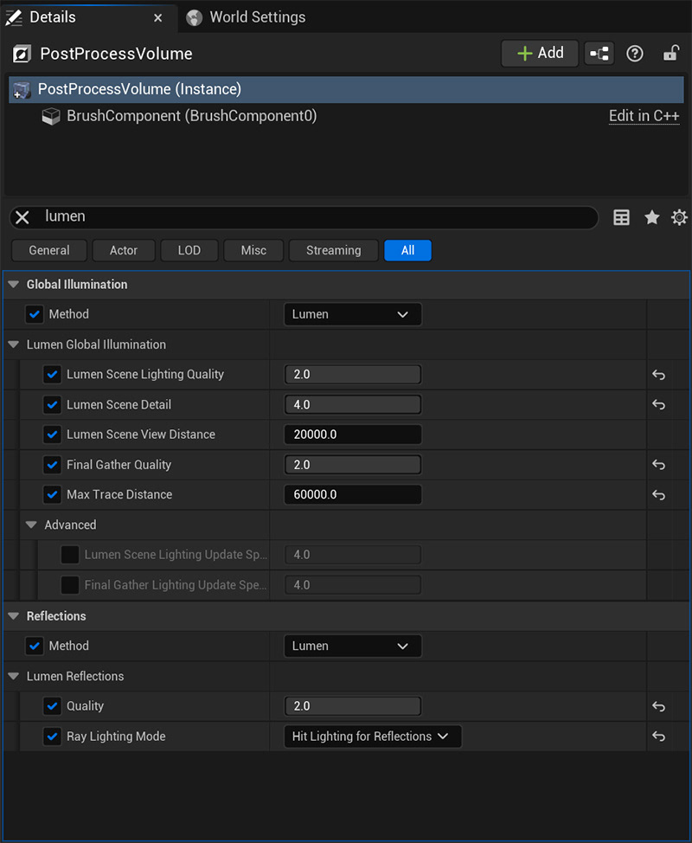Viewport: 692px width, 843px height.
Task: Select the Streaming filter tab
Action: coord(334,250)
